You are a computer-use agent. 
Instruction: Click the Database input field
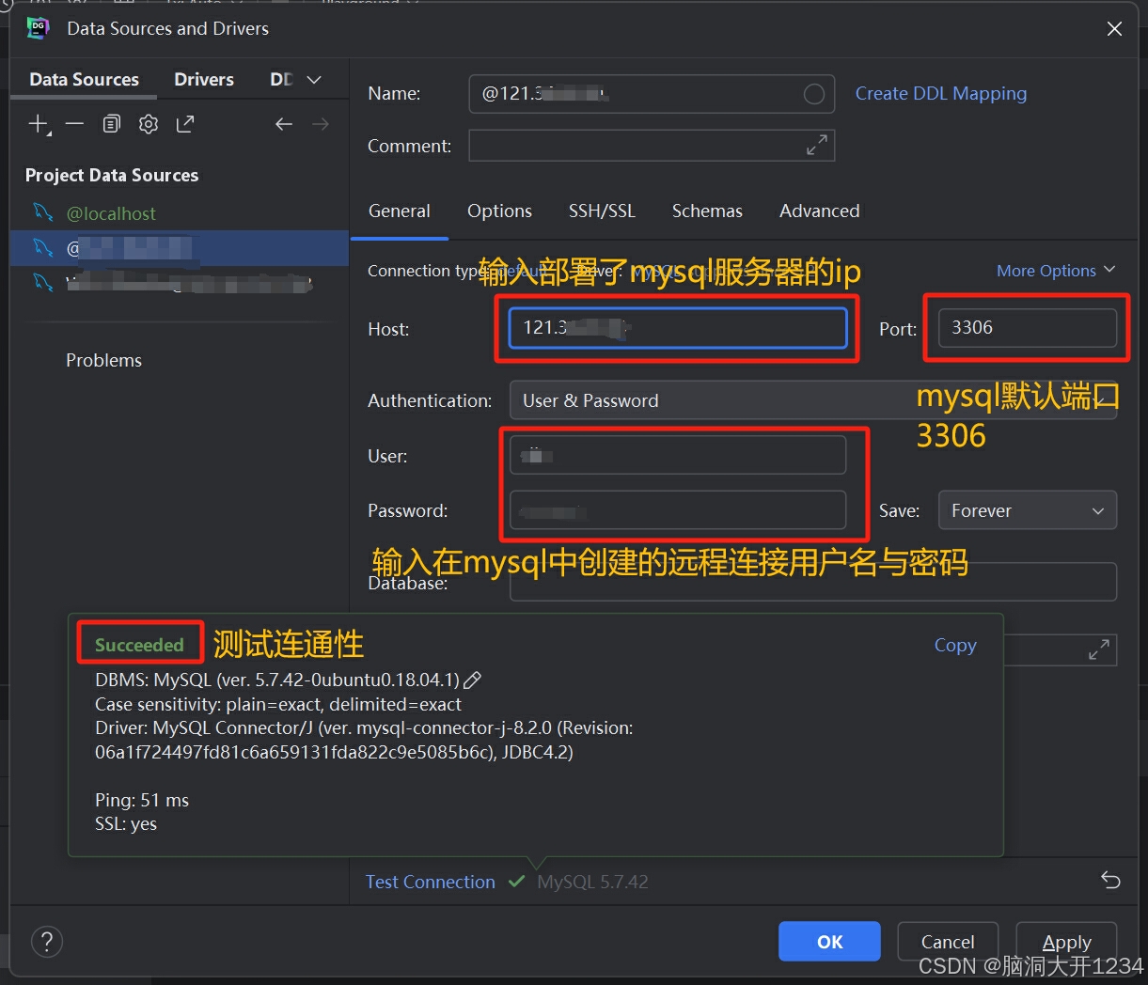pyautogui.click(x=812, y=582)
